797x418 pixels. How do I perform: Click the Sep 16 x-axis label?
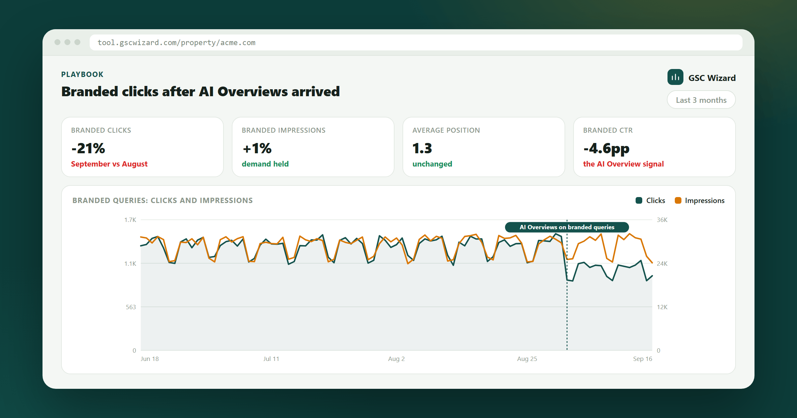click(643, 359)
